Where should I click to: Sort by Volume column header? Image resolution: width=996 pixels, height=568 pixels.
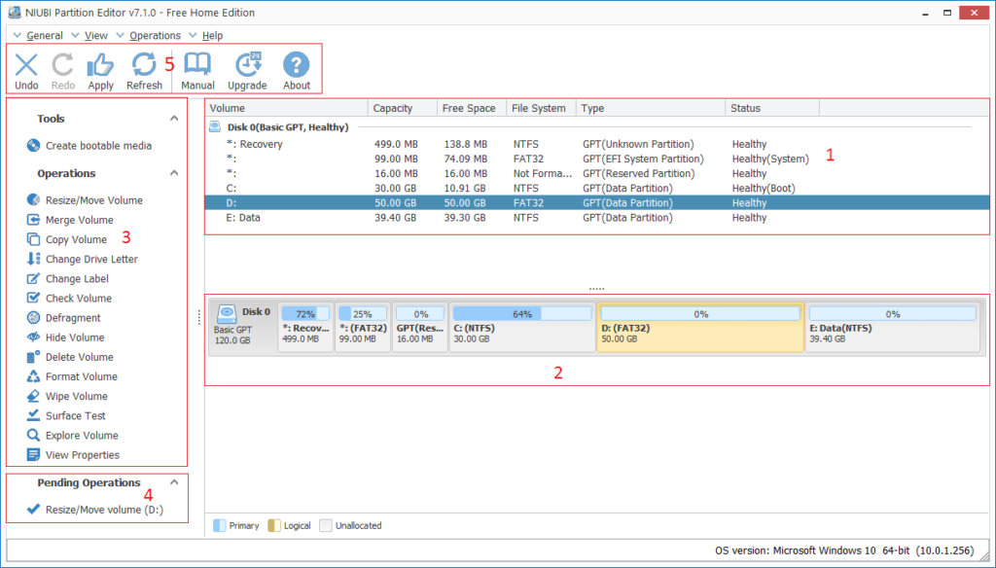[x=287, y=108]
